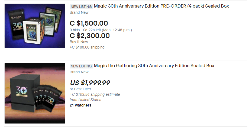Screen dimensions: 249x127
Task: Click the second listing's black box thumbnail
Action: [35, 93]
